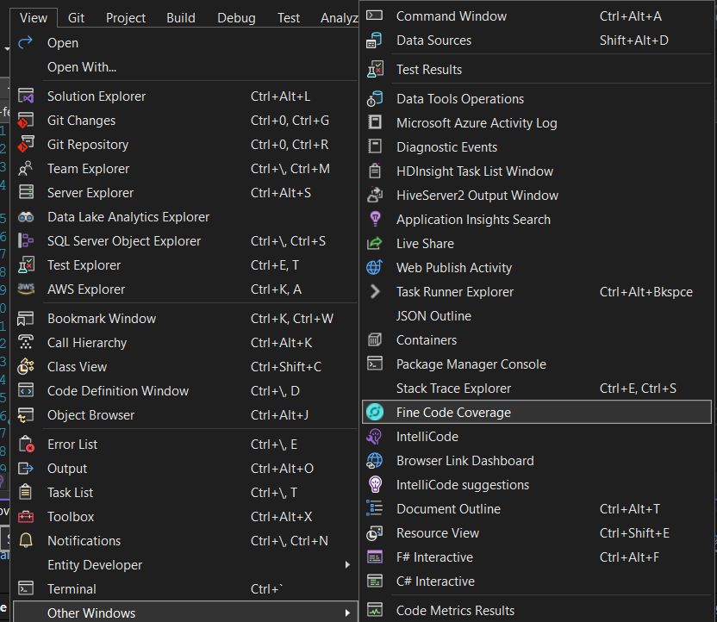Select JSON Outline entry
This screenshot has width=717, height=622.
coord(537,316)
